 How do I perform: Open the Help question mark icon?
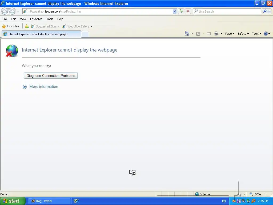pyautogui.click(x=266, y=34)
